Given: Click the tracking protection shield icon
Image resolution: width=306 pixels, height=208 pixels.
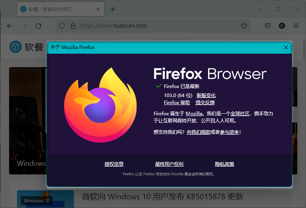Looking at the screenshot, I should (62, 26).
